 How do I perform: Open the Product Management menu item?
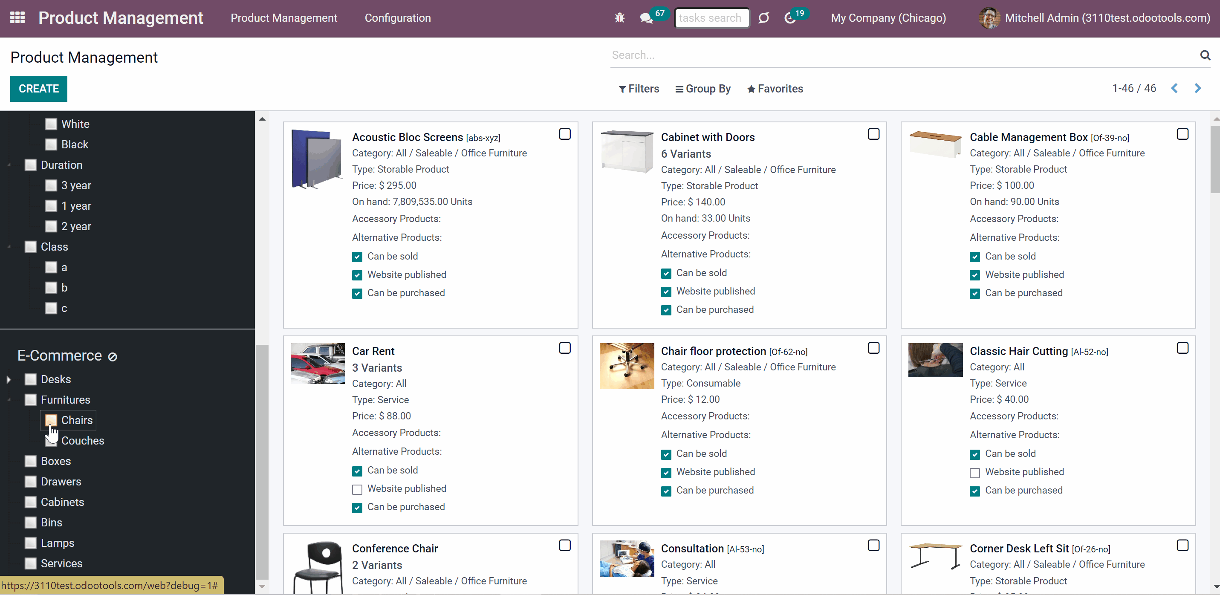284,18
